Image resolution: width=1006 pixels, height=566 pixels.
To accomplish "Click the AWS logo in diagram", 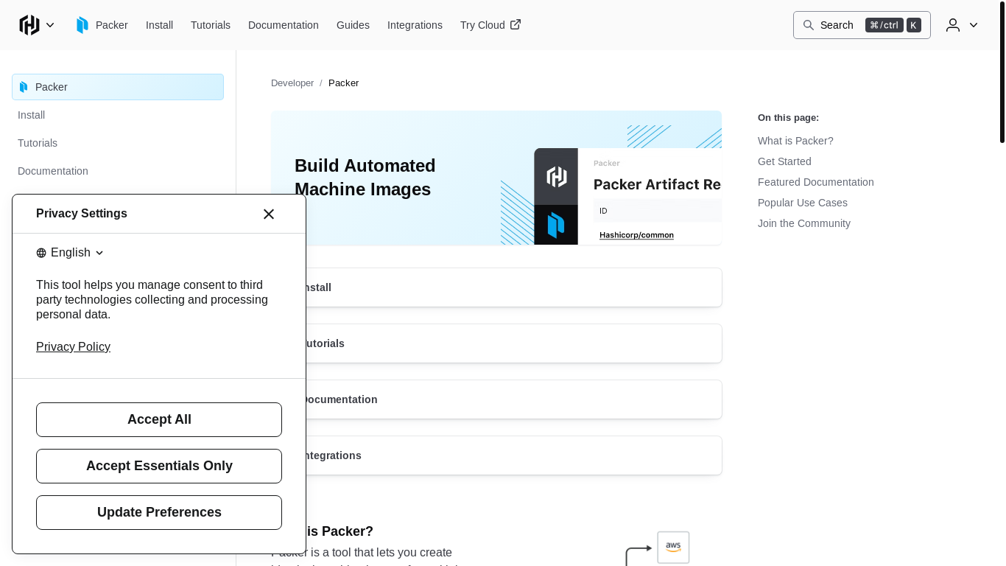I will 673,548.
